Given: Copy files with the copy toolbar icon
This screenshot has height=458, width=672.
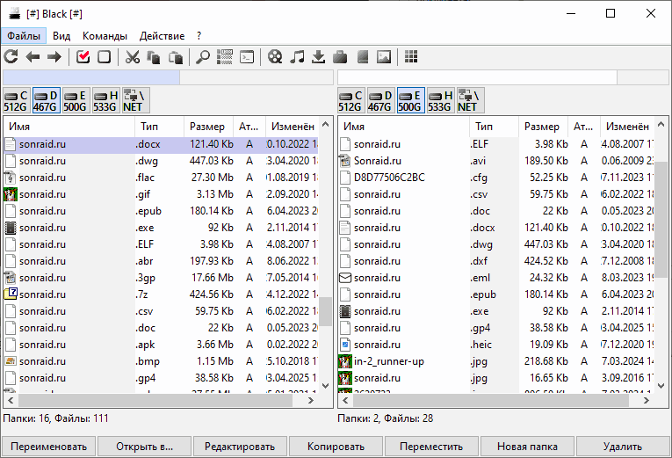Looking at the screenshot, I should pyautogui.click(x=154, y=56).
